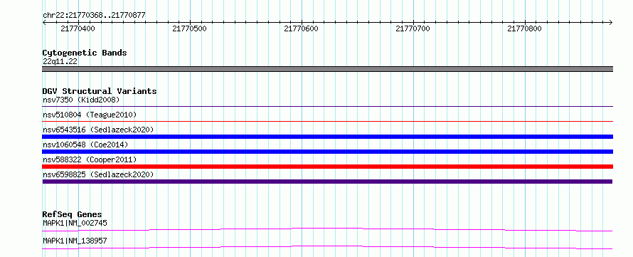The image size is (633, 257).
Task: Click the chr22:21770368..21770877 region label
Action: (94, 16)
